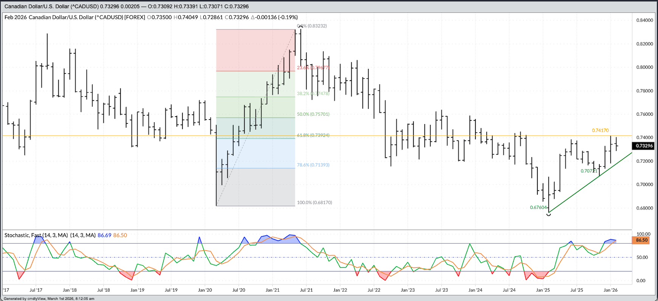Click the Jul '21 date on the time axis
This screenshot has height=301, width=658.
point(306,290)
